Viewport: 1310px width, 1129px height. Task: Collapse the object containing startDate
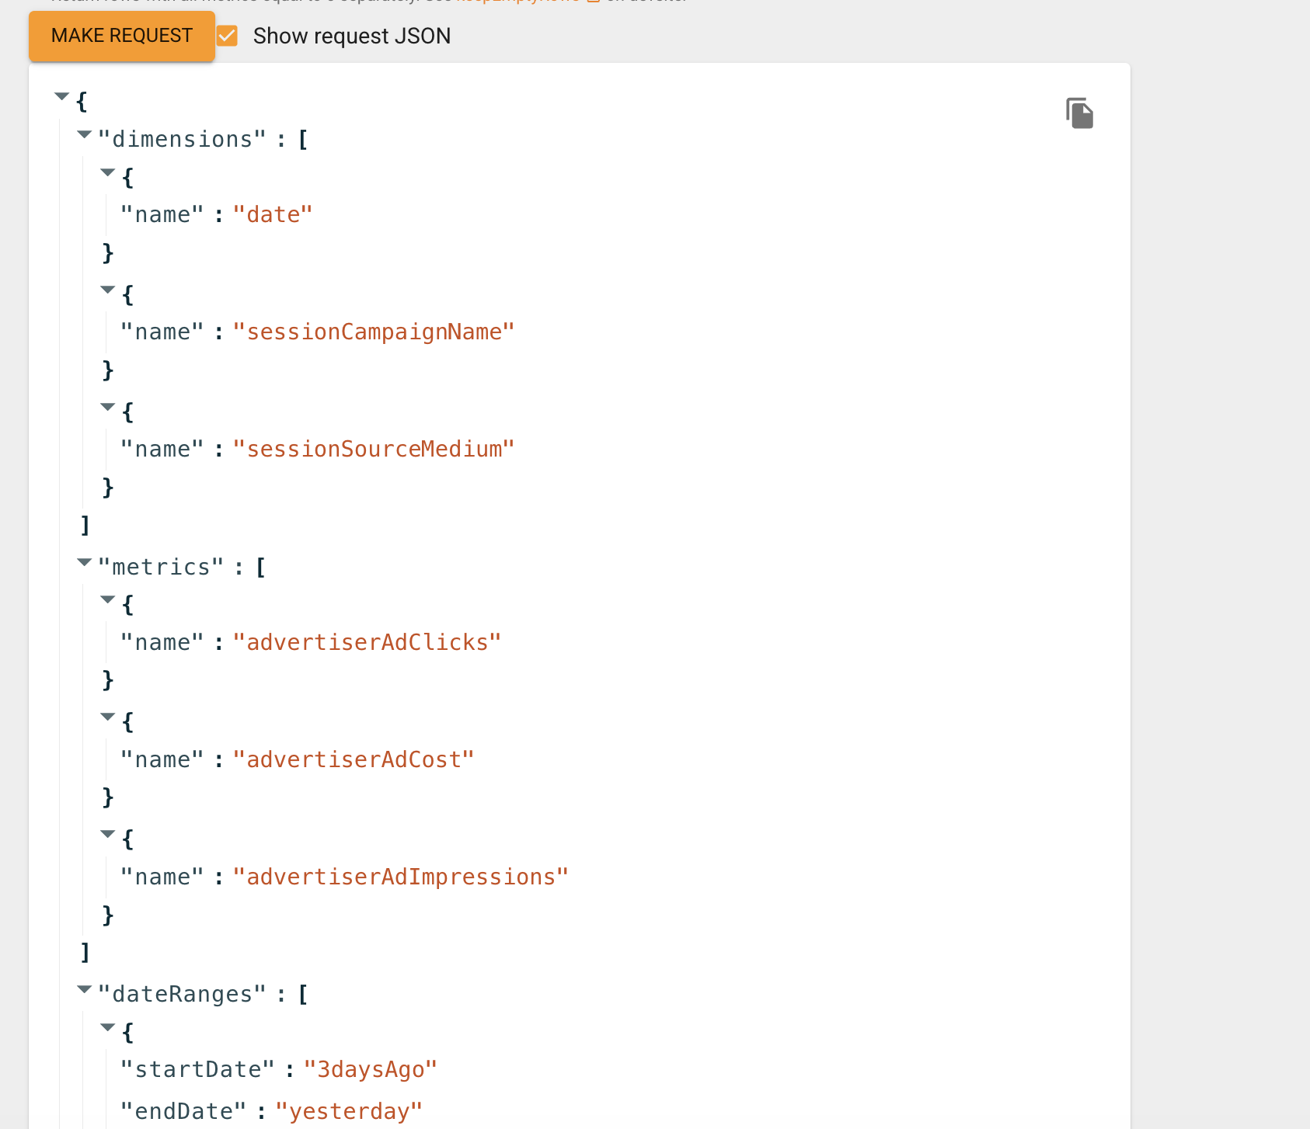[108, 1027]
